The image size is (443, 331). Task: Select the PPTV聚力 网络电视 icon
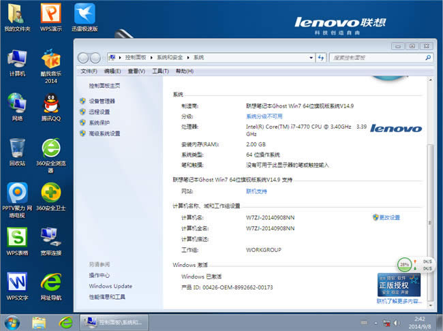(x=17, y=200)
